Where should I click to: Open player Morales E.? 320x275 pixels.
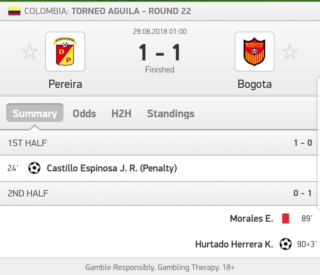point(252,218)
